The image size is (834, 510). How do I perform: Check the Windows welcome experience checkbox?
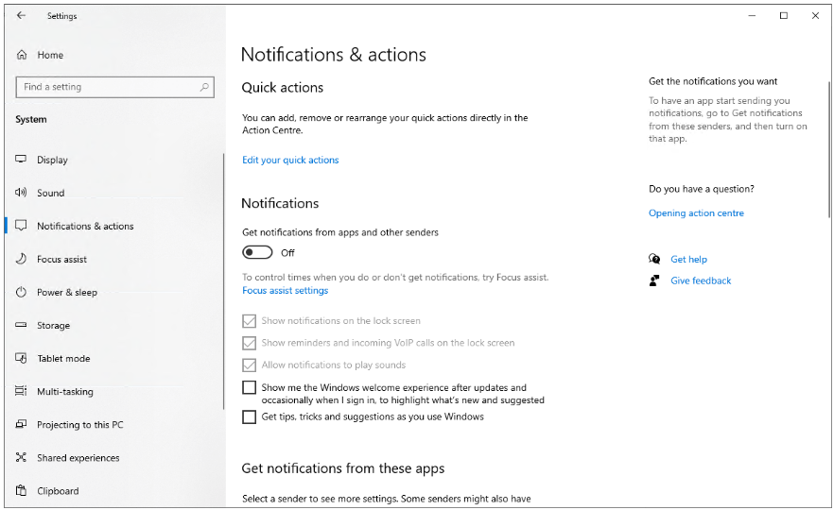[250, 387]
